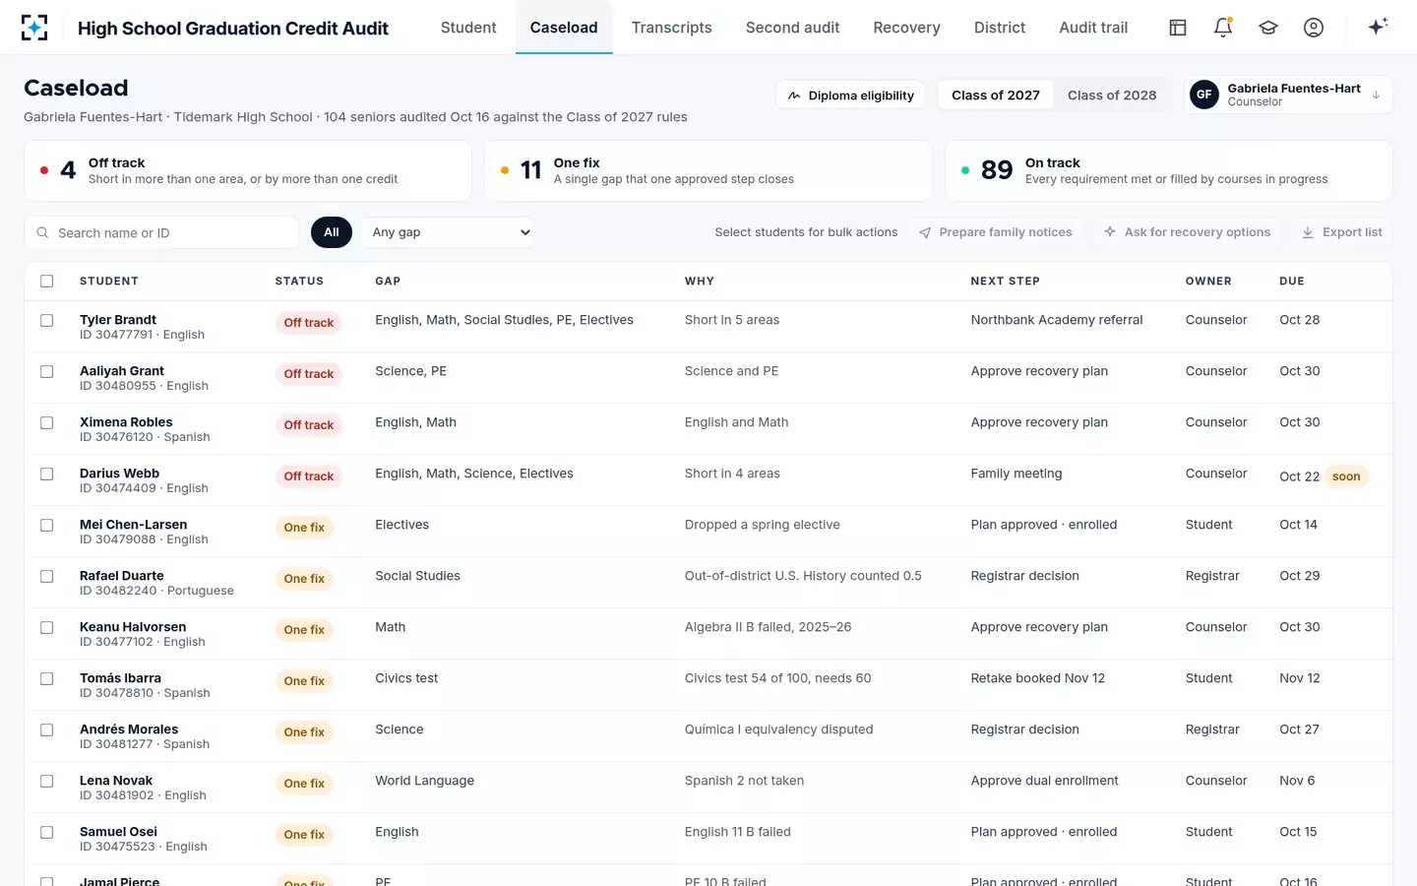Open the Second audit tab

coord(792,28)
